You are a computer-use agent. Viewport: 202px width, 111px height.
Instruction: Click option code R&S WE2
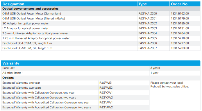106,88
